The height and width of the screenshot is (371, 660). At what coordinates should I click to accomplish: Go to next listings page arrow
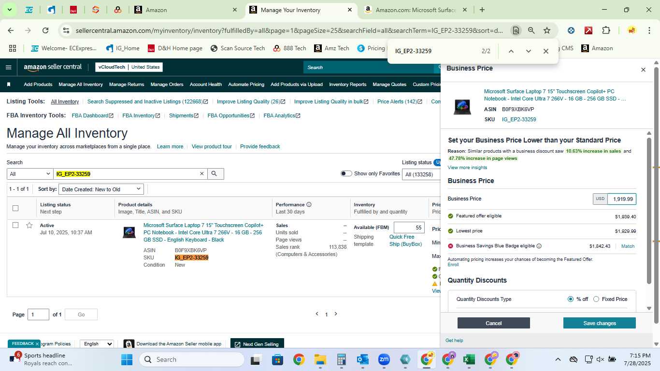336,314
